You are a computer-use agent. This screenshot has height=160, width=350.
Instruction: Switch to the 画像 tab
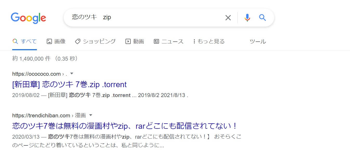click(x=56, y=41)
